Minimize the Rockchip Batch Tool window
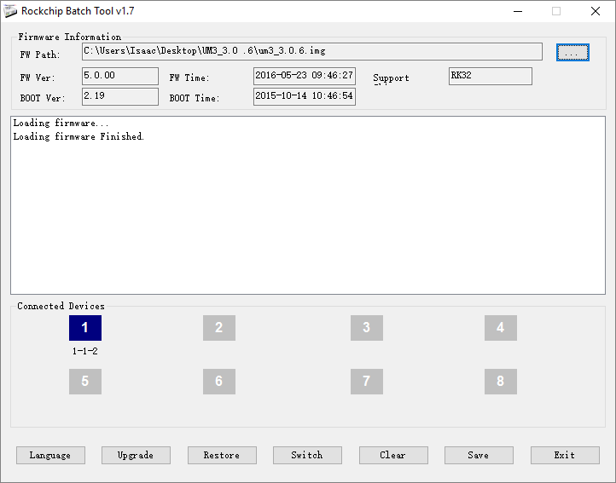The width and height of the screenshot is (616, 483). [x=517, y=11]
